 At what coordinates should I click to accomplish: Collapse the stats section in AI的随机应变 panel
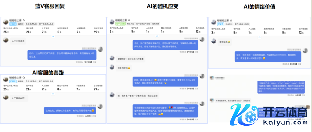pyautogui.click(x=156, y=36)
